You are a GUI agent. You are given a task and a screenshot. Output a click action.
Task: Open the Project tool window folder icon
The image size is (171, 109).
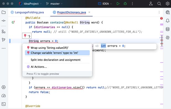pyautogui.click(x=4, y=12)
